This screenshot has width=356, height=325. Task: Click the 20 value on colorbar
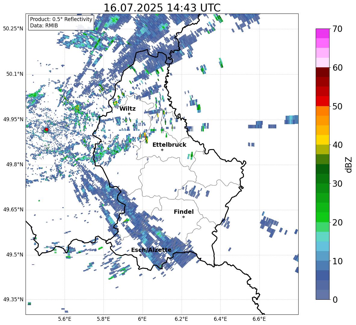tap(337, 222)
